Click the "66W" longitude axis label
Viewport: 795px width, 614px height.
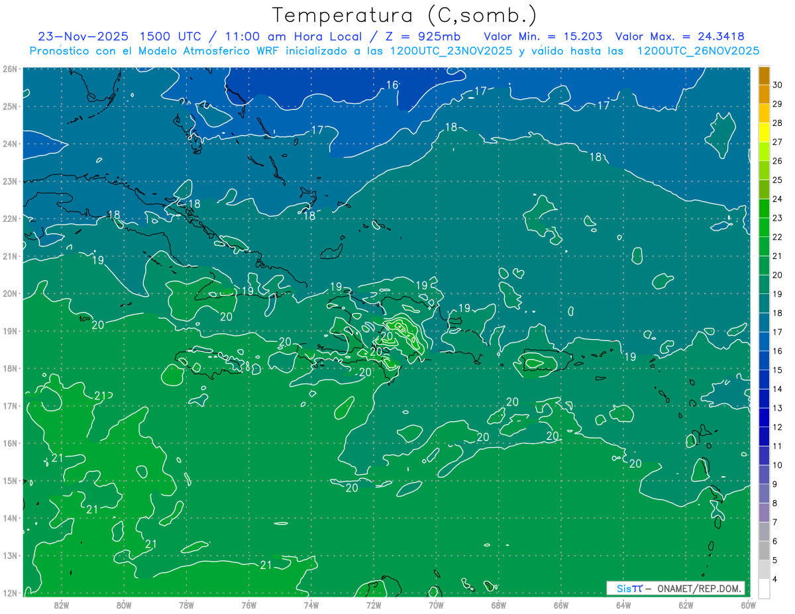coord(561,605)
